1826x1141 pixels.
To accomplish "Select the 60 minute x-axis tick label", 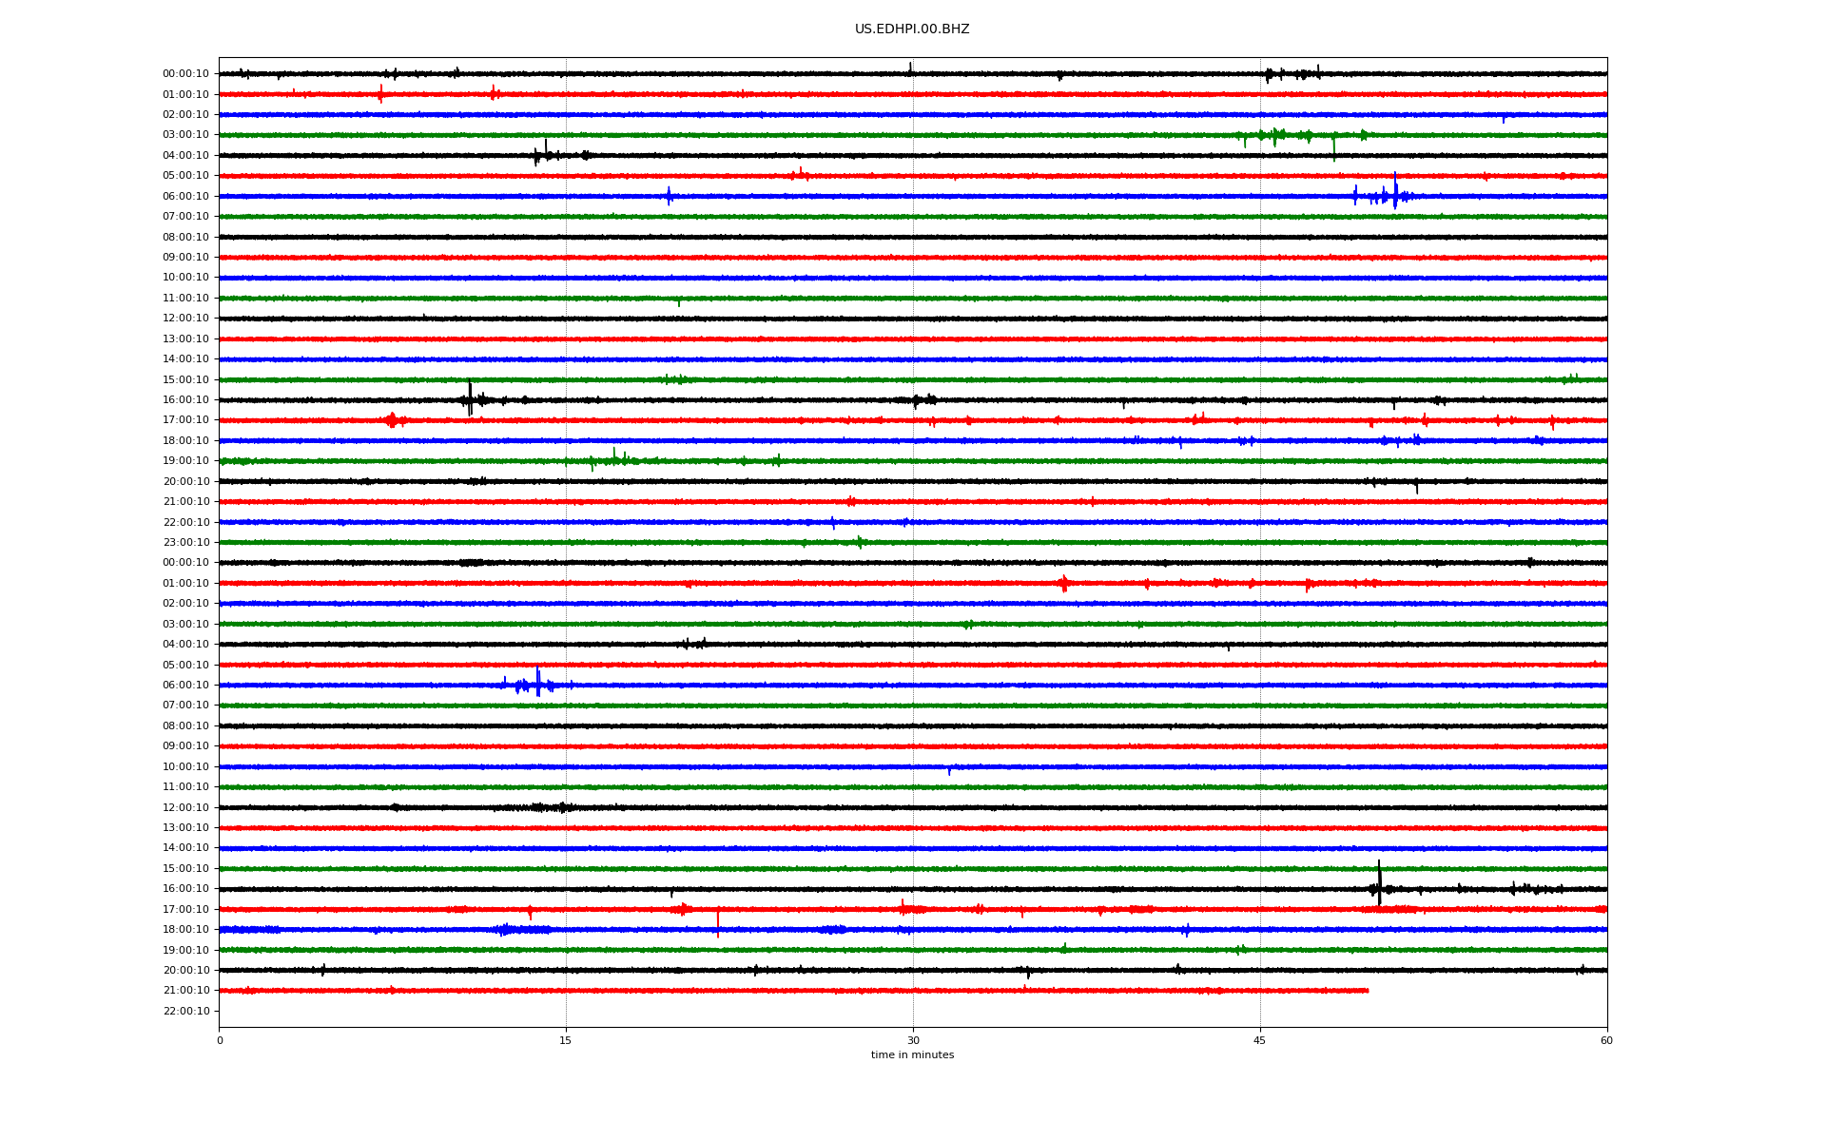I will [1605, 1040].
